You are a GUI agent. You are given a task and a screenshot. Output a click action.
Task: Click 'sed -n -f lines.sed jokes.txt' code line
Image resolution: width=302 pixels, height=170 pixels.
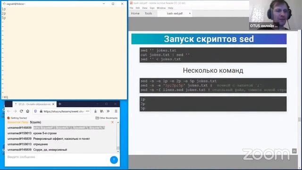pyautogui.click(x=173, y=90)
